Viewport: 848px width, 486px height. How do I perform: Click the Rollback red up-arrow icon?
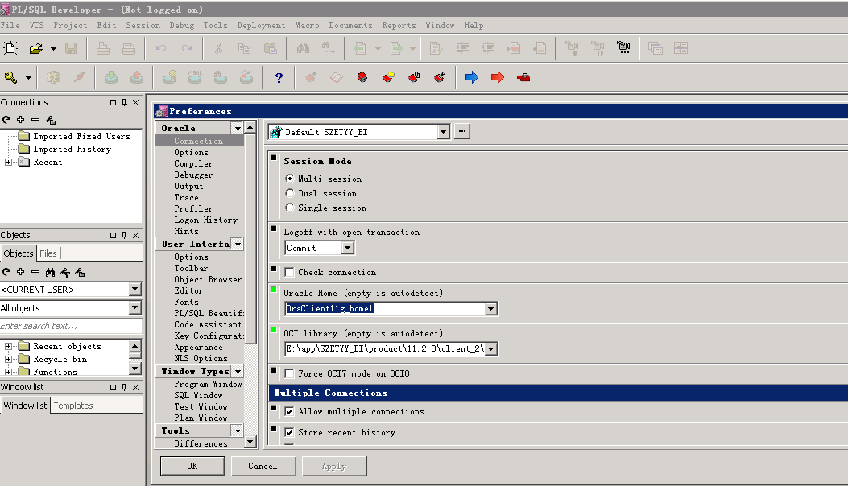coord(137,77)
